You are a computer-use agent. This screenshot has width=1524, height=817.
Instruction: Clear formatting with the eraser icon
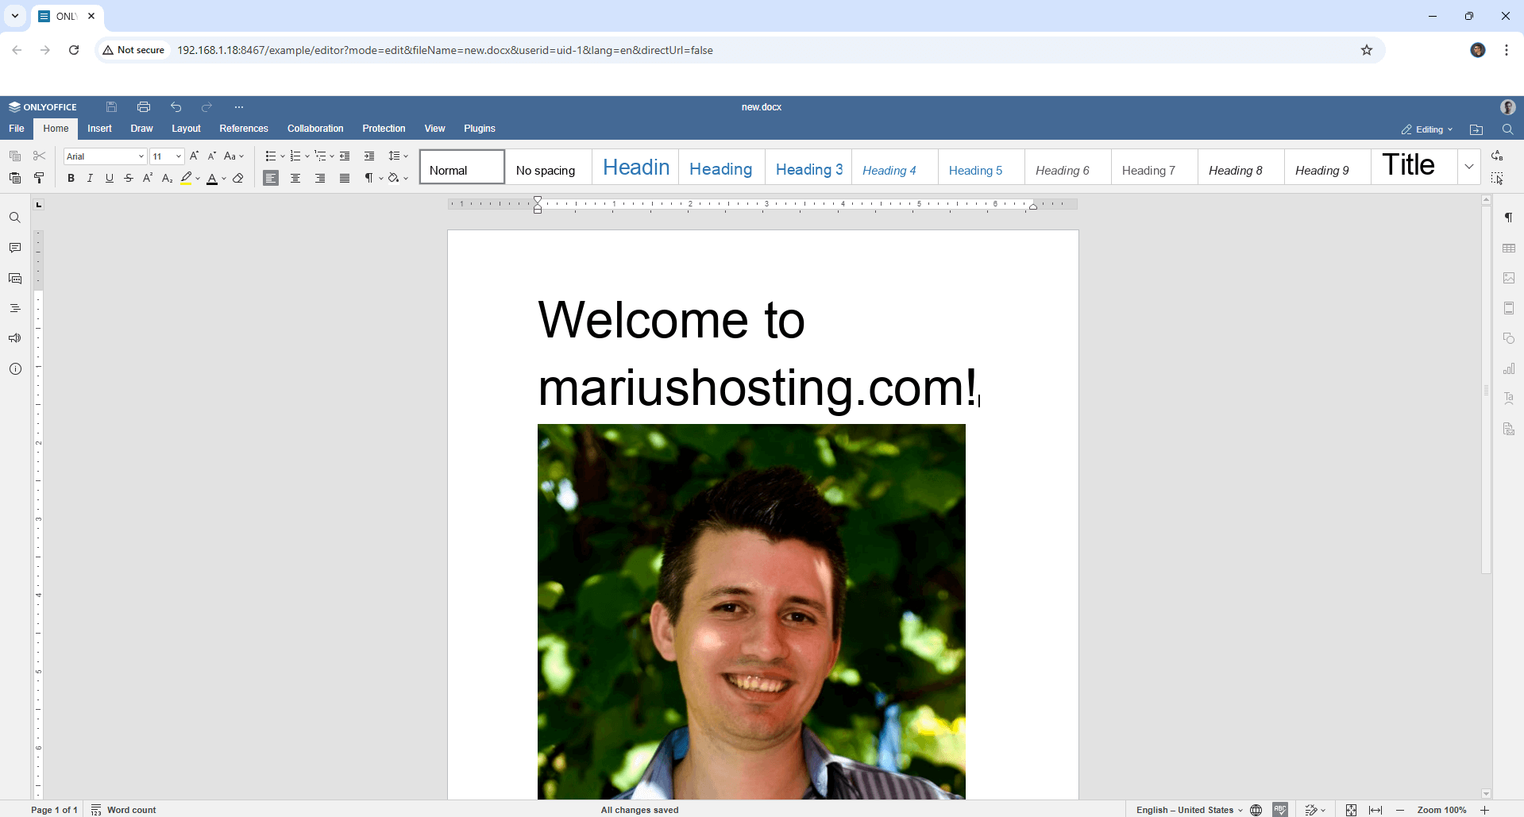238,179
